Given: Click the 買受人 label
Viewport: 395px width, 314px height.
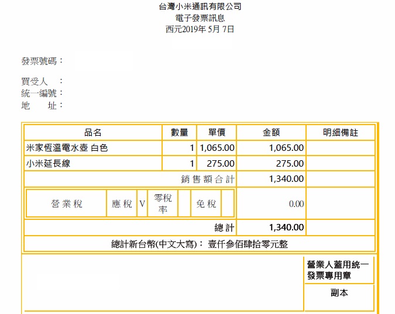Looking at the screenshot, I should [42, 81].
